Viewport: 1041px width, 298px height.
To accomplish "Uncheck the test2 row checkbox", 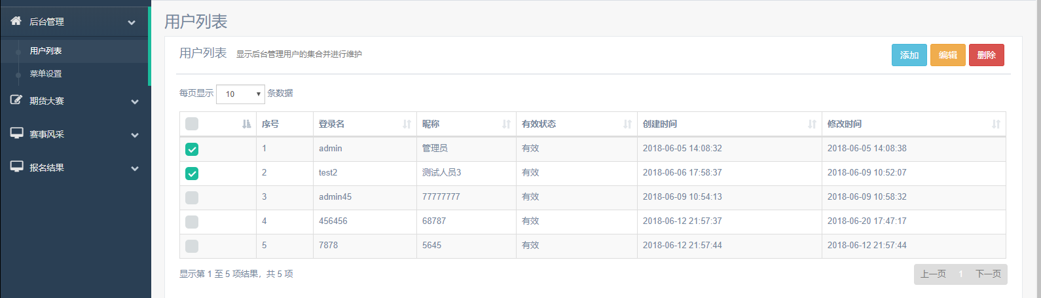I will 192,174.
